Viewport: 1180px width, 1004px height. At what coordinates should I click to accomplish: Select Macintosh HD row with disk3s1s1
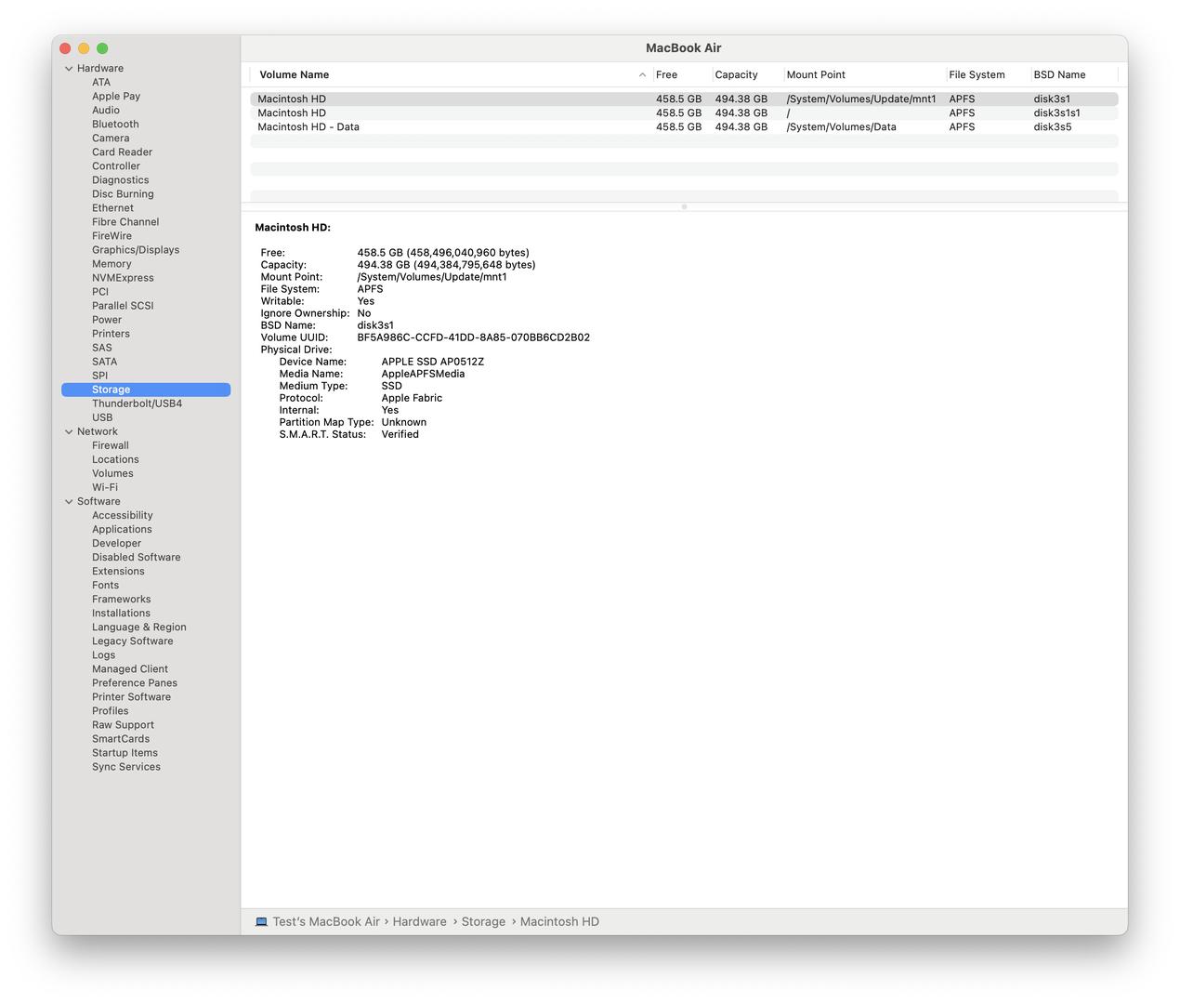click(684, 112)
